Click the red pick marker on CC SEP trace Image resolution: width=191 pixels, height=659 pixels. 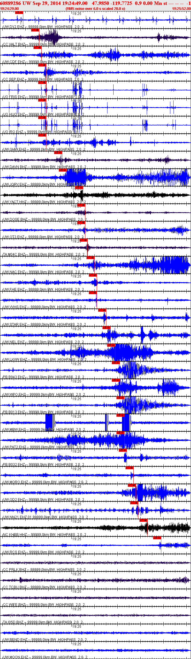(42, 65)
